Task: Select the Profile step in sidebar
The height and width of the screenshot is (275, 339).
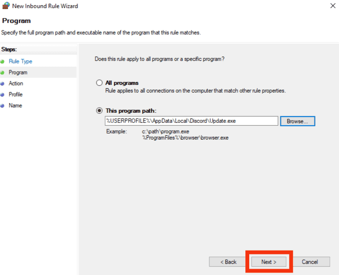Action: [x=15, y=95]
